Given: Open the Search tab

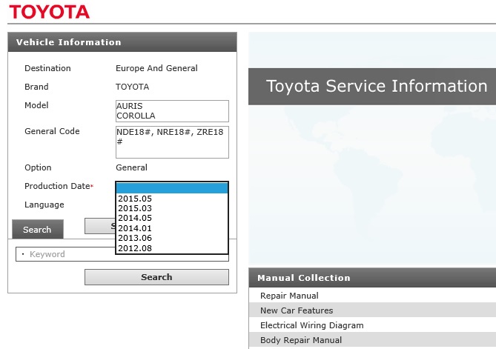Looking at the screenshot, I should [38, 229].
